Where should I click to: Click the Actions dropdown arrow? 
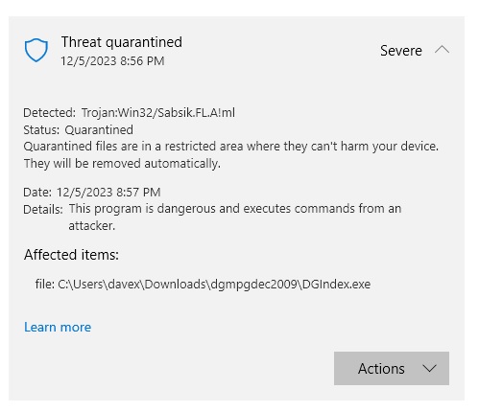coord(429,369)
